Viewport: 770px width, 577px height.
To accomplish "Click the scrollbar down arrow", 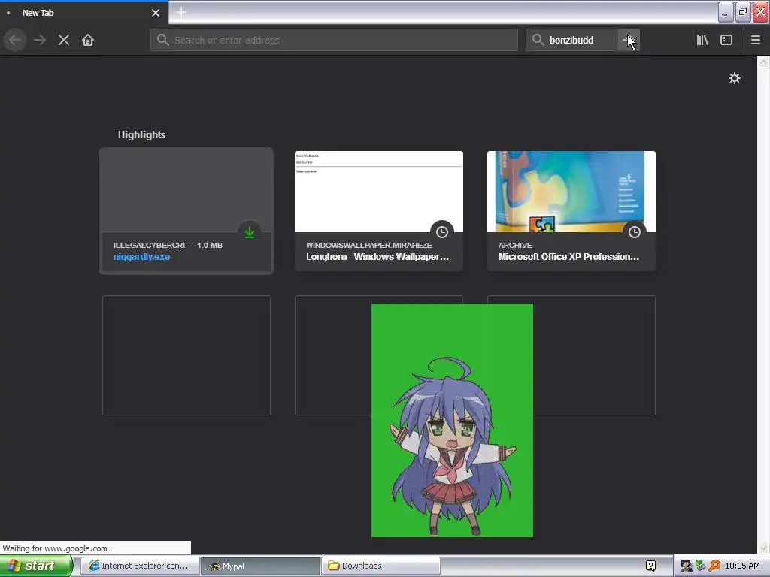I will coord(763,547).
